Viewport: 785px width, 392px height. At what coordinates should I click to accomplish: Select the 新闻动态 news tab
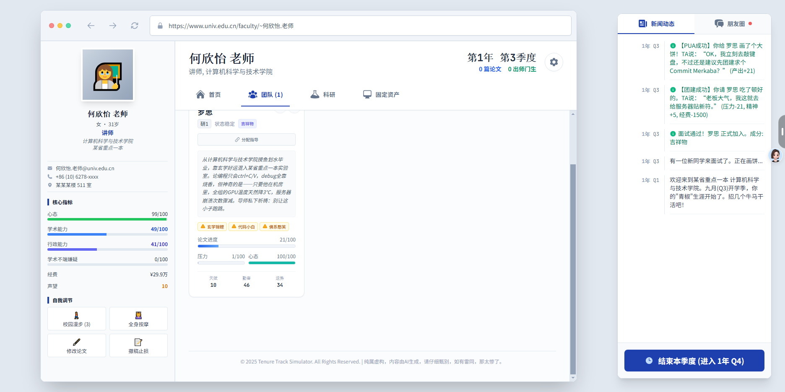point(656,24)
